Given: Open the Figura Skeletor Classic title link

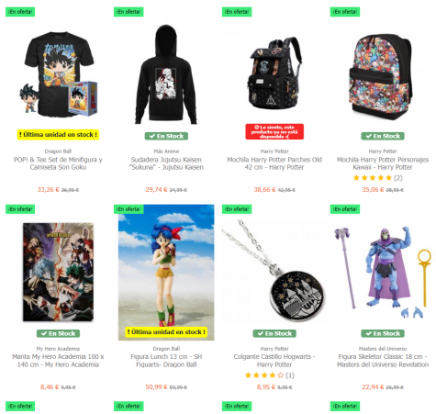Looking at the screenshot, I should [383, 361].
